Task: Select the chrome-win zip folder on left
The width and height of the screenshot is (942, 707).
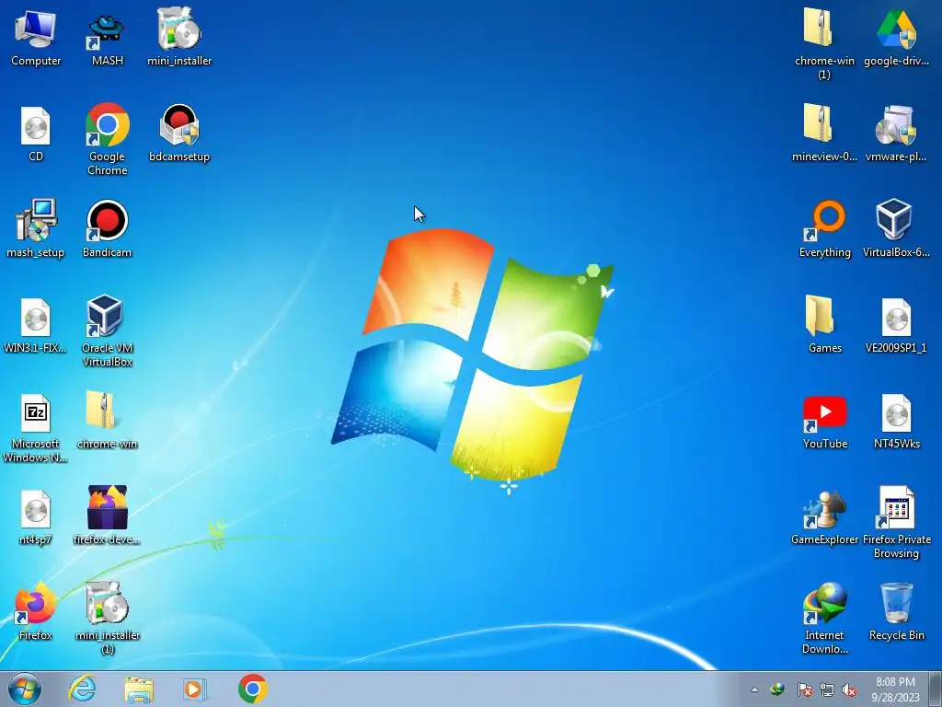Action: click(107, 421)
